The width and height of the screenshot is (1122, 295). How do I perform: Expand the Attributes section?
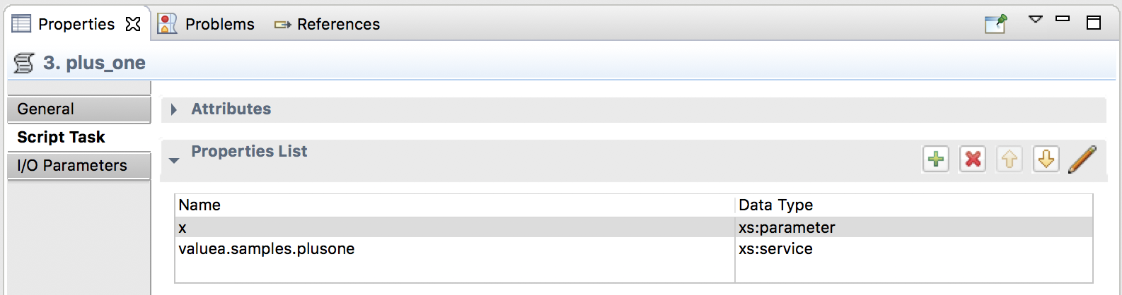(x=174, y=109)
